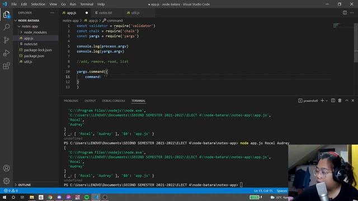Screen dimensions: 358x201
Task: Switch to the TERMINAL panel tab
Action: click(x=138, y=100)
